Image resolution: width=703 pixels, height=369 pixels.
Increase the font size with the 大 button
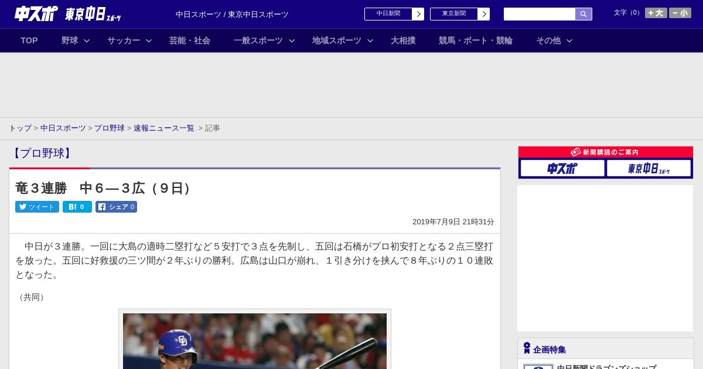pos(656,13)
